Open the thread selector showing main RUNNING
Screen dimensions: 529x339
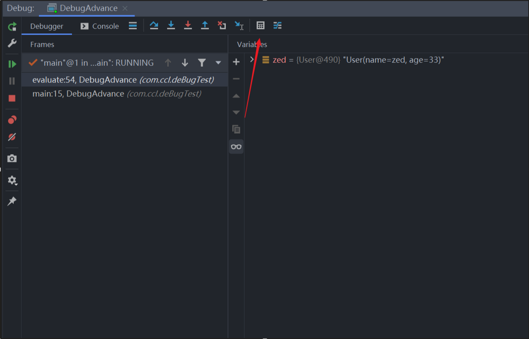click(91, 63)
